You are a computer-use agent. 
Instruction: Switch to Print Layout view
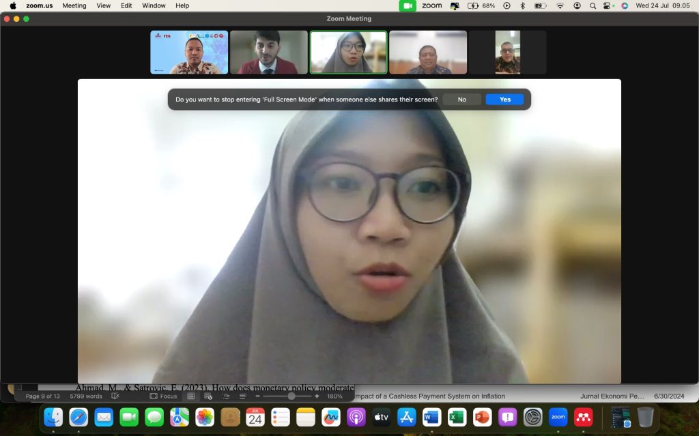pyautogui.click(x=190, y=396)
